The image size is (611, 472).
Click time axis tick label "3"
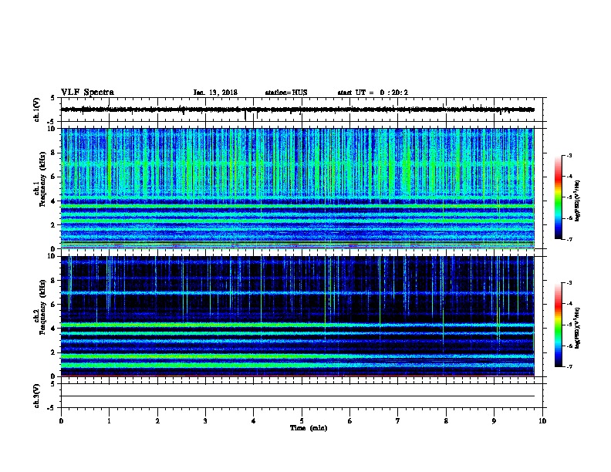coord(205,420)
